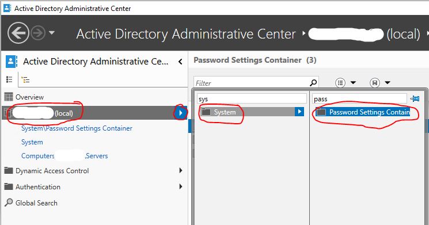Click the Administrative Center icon atop navigation pane
Screen dimensions: 429x225
coord(11,62)
